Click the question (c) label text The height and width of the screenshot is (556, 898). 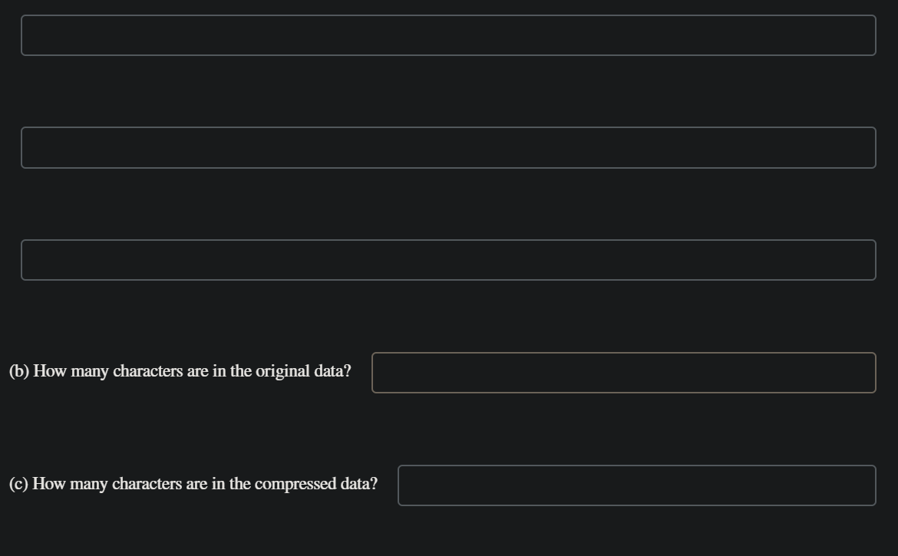tap(193, 484)
